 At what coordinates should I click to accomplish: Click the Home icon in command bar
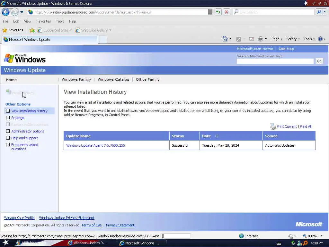tap(225, 39)
